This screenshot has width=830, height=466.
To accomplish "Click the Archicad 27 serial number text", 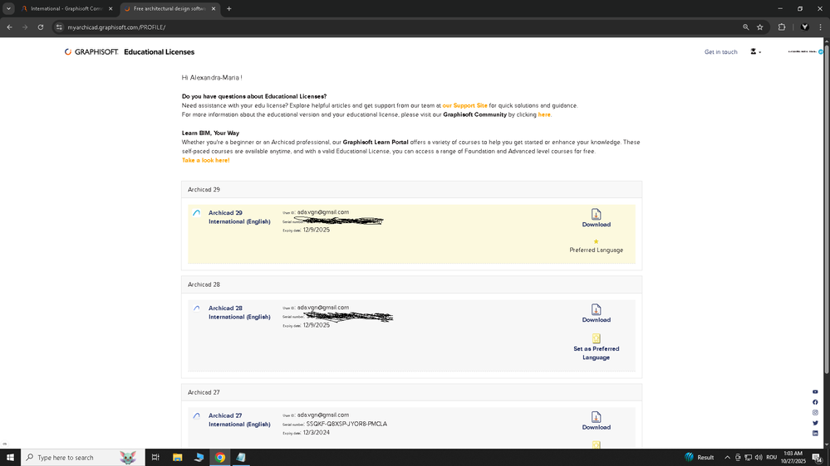I will [x=346, y=424].
